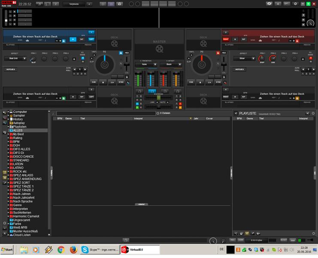Open the Sampler folder icon in browser
Screen dimensions: 318x258
tap(11, 115)
